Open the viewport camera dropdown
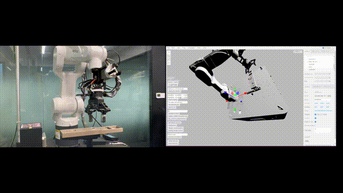The height and width of the screenshot is (193, 343). tap(298, 51)
